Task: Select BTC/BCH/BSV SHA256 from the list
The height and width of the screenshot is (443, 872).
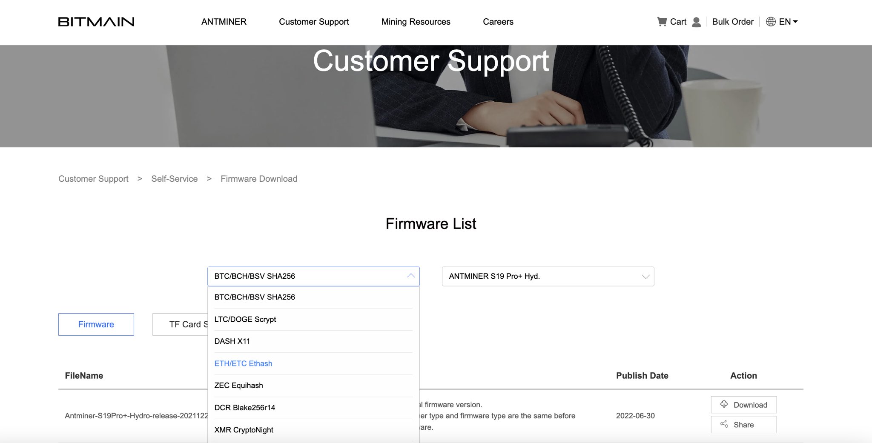Action: [313, 297]
